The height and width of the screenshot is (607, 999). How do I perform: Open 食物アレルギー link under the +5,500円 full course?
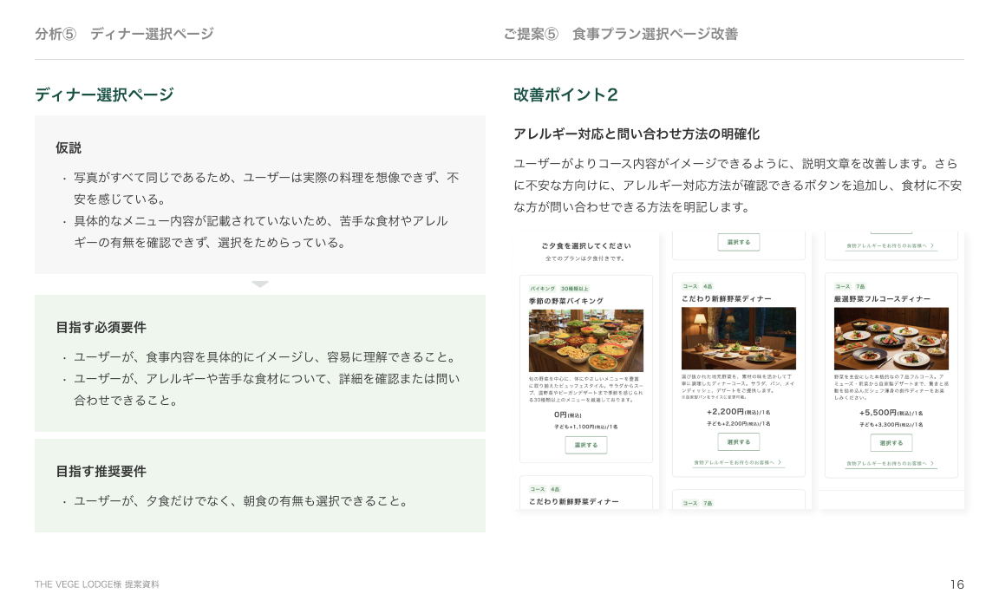point(885,464)
